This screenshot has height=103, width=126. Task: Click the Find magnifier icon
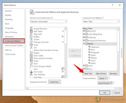tap(31, 63)
